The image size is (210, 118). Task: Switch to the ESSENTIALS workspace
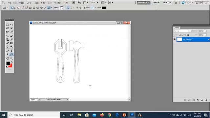[x=143, y=3]
